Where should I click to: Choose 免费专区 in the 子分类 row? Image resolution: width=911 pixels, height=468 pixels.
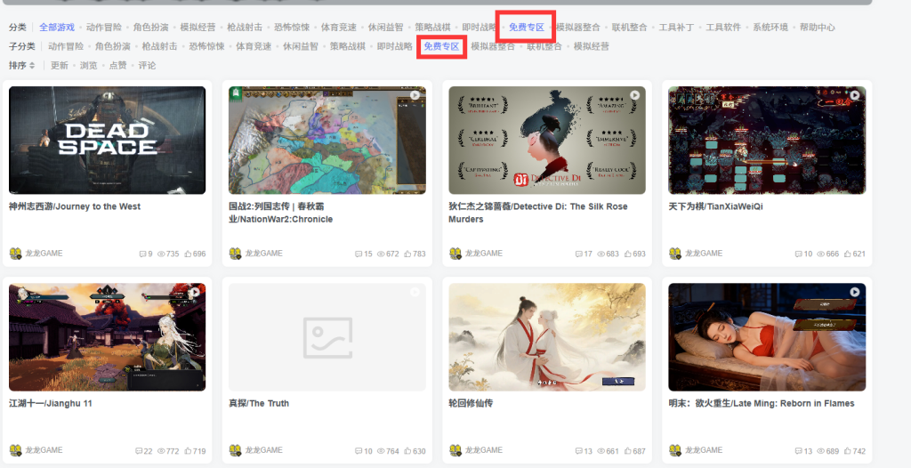coord(441,46)
